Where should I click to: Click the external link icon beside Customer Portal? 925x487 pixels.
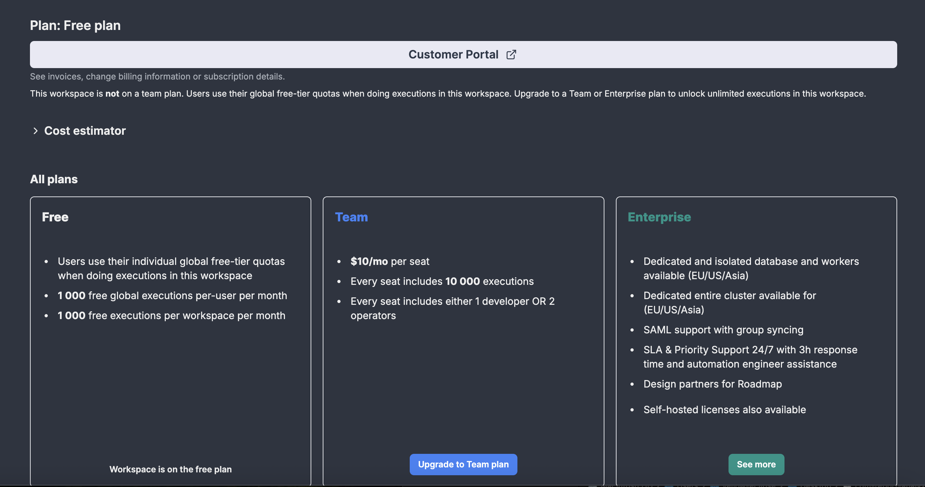click(x=511, y=55)
